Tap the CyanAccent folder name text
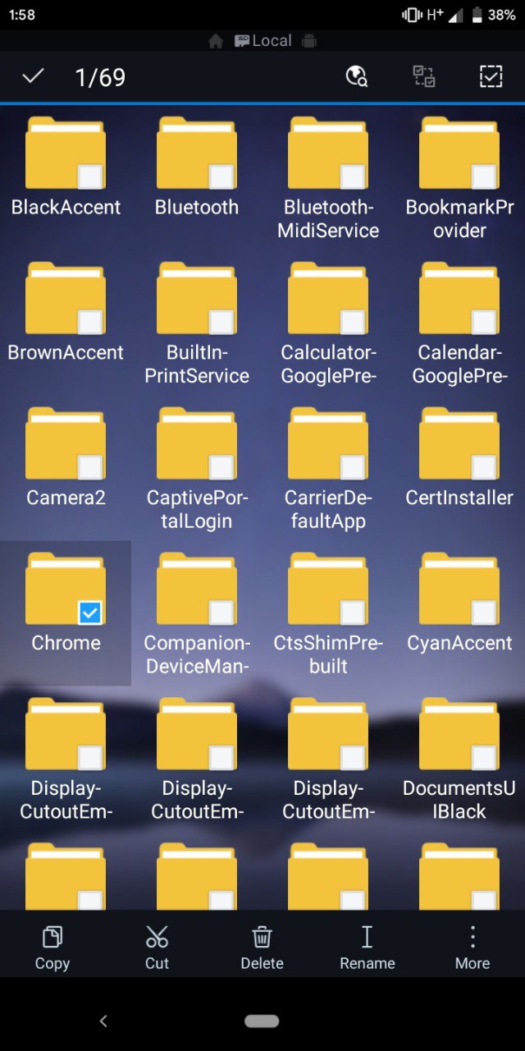This screenshot has height=1051, width=525. (459, 643)
